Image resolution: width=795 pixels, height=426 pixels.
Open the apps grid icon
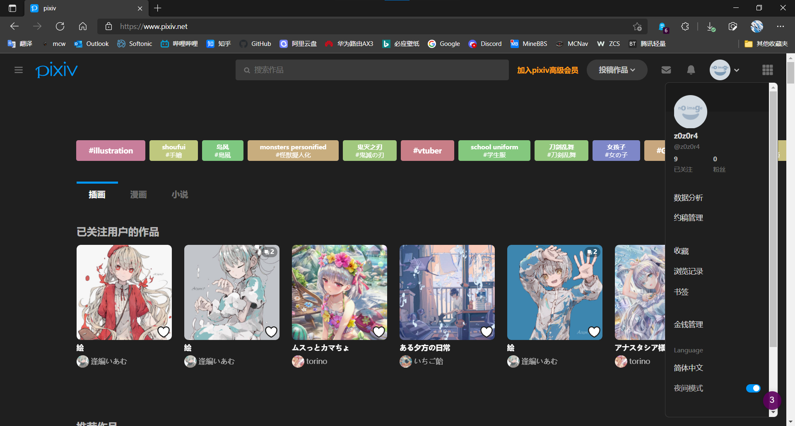pos(767,70)
